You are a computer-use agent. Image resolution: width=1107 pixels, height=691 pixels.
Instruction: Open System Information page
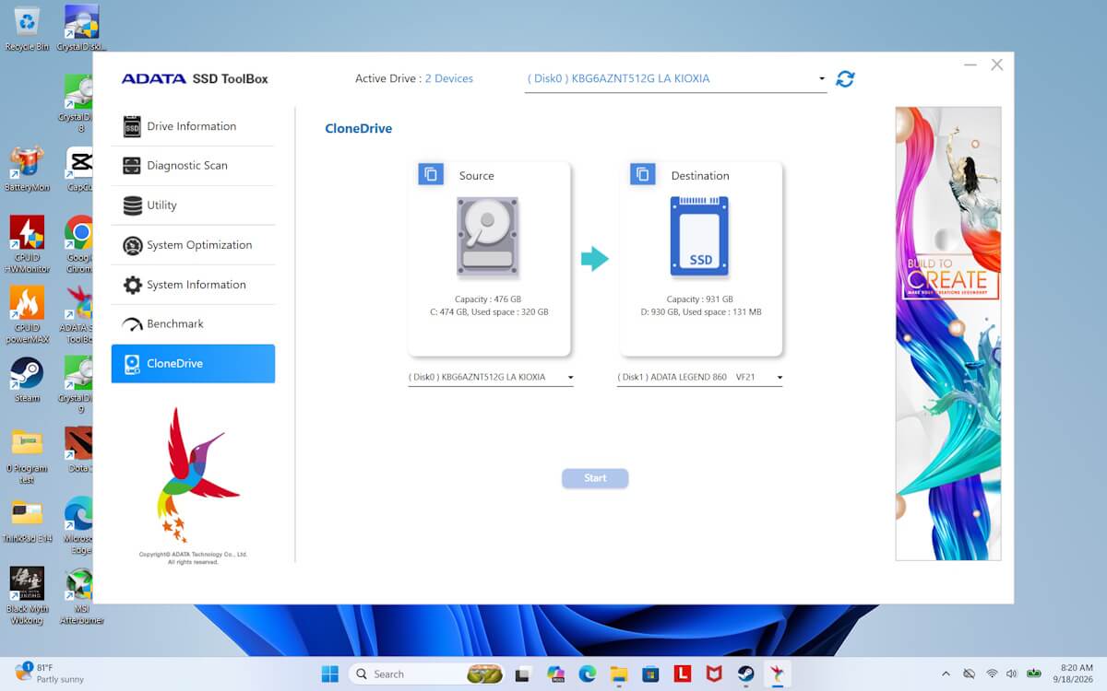coord(193,285)
